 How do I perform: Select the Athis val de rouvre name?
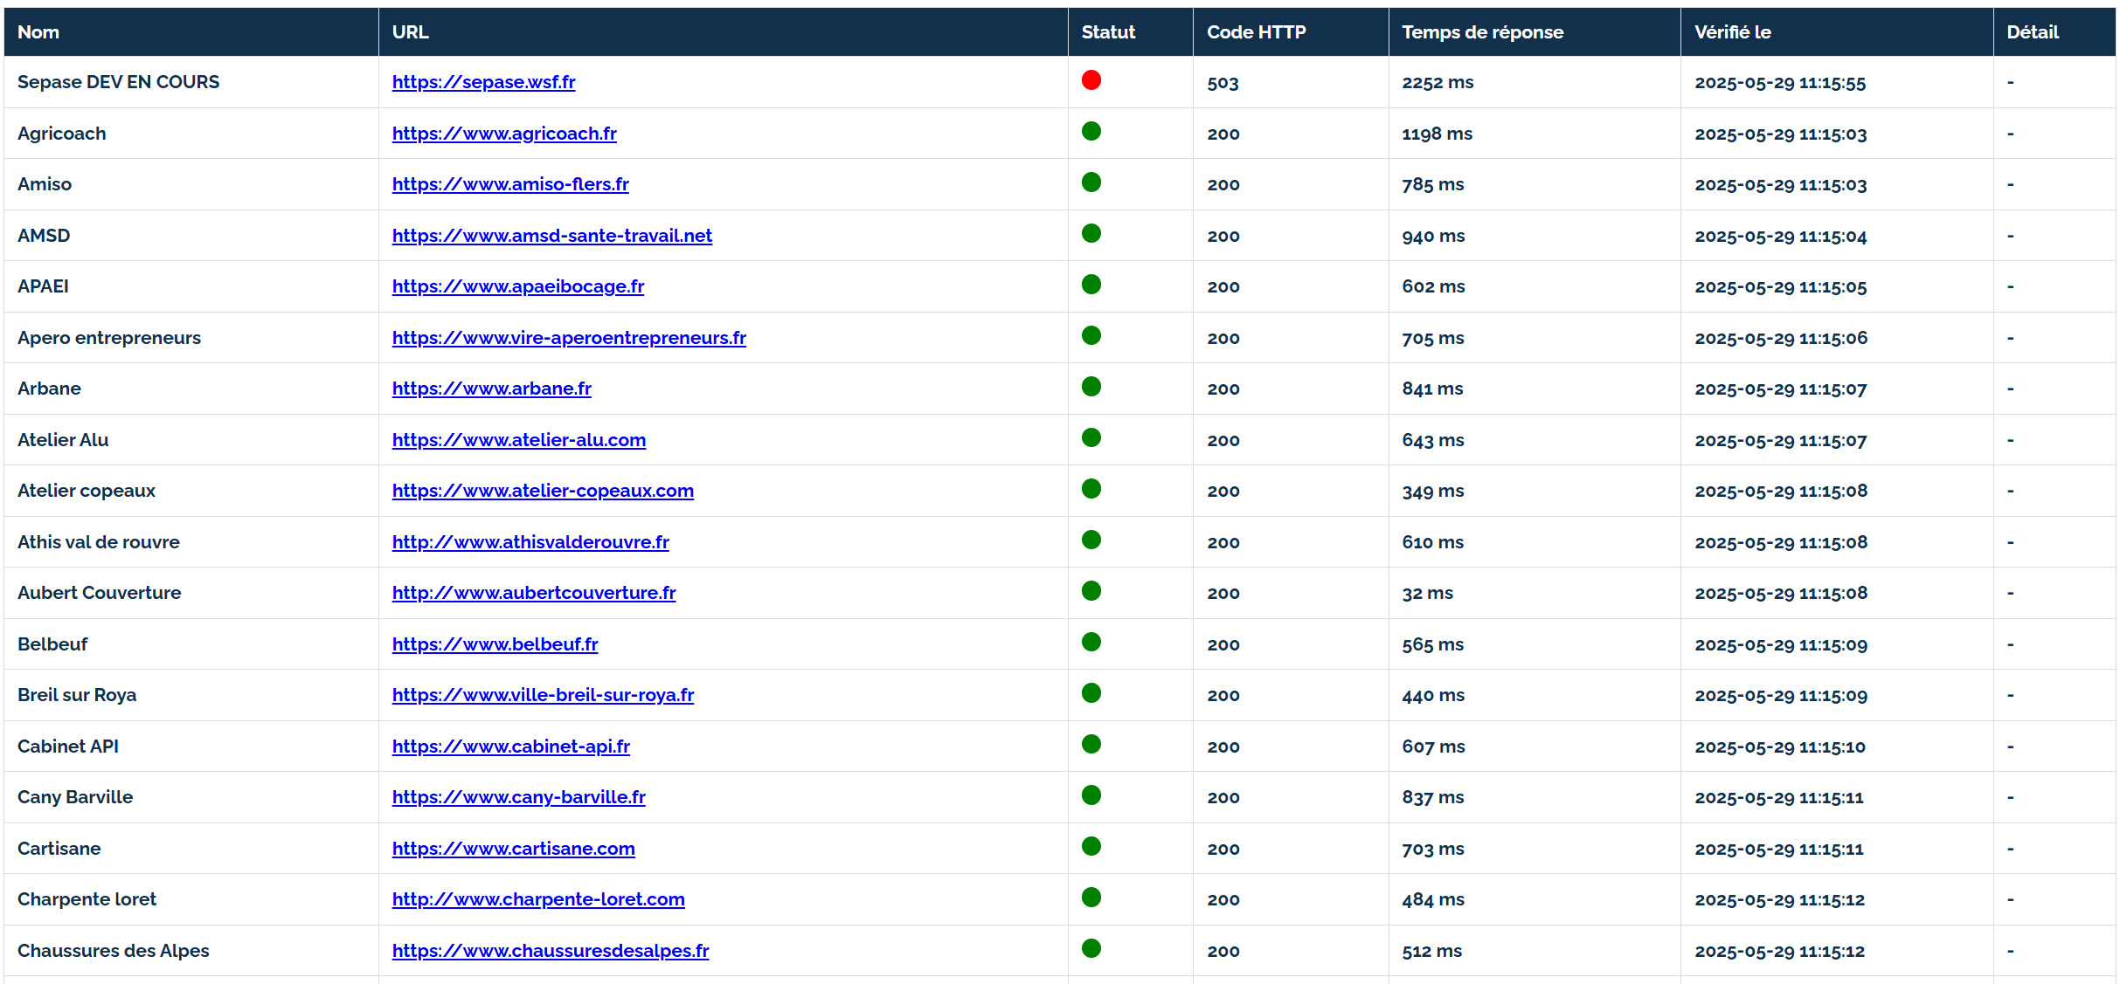99,542
